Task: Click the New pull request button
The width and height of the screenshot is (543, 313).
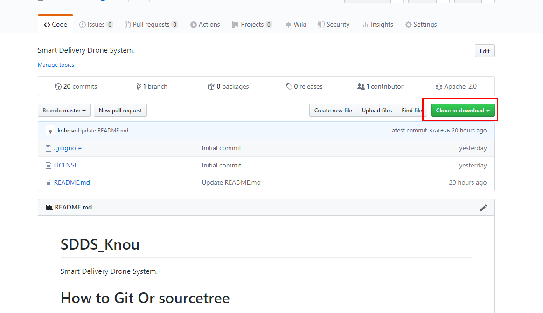Action: [120, 110]
